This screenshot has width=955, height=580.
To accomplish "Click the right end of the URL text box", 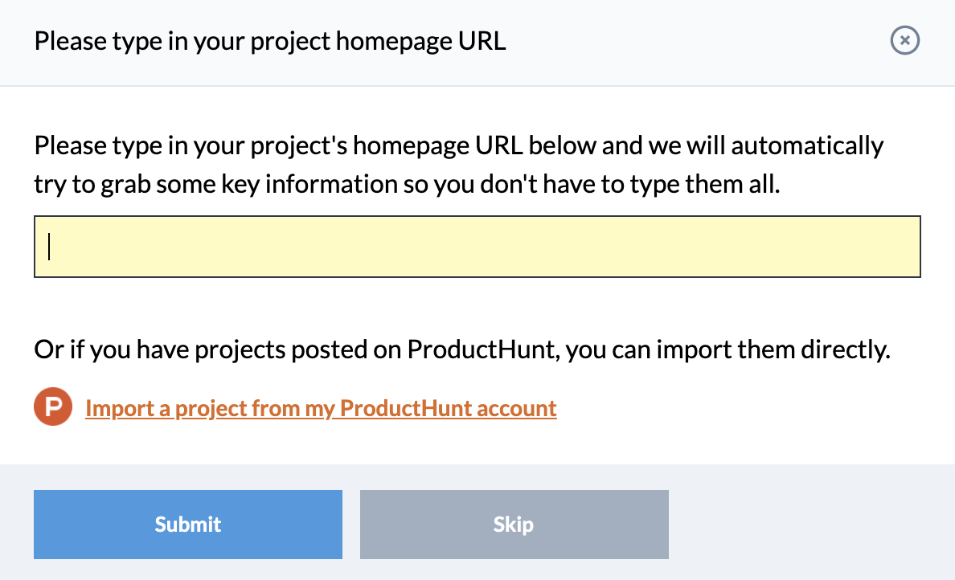I will [x=900, y=247].
